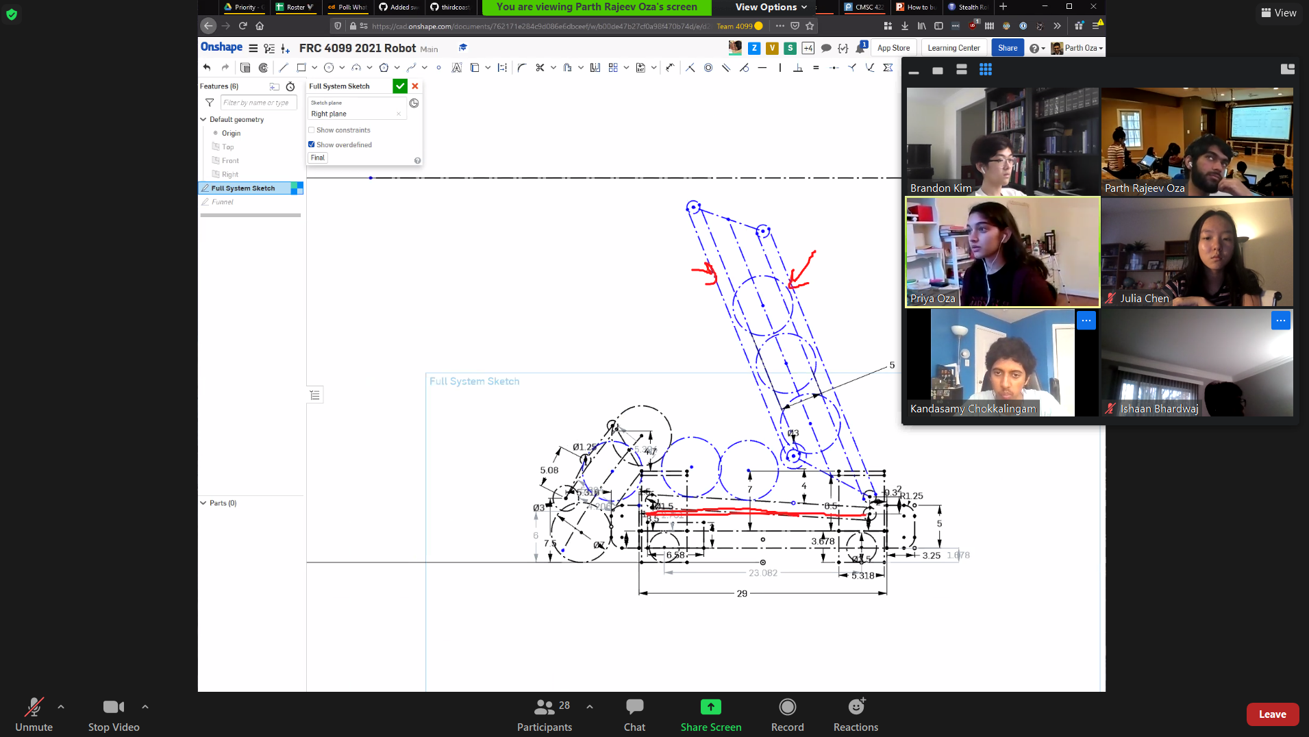The image size is (1309, 737).
Task: Switch Zoom video panel to gallery grid view
Action: (x=986, y=69)
